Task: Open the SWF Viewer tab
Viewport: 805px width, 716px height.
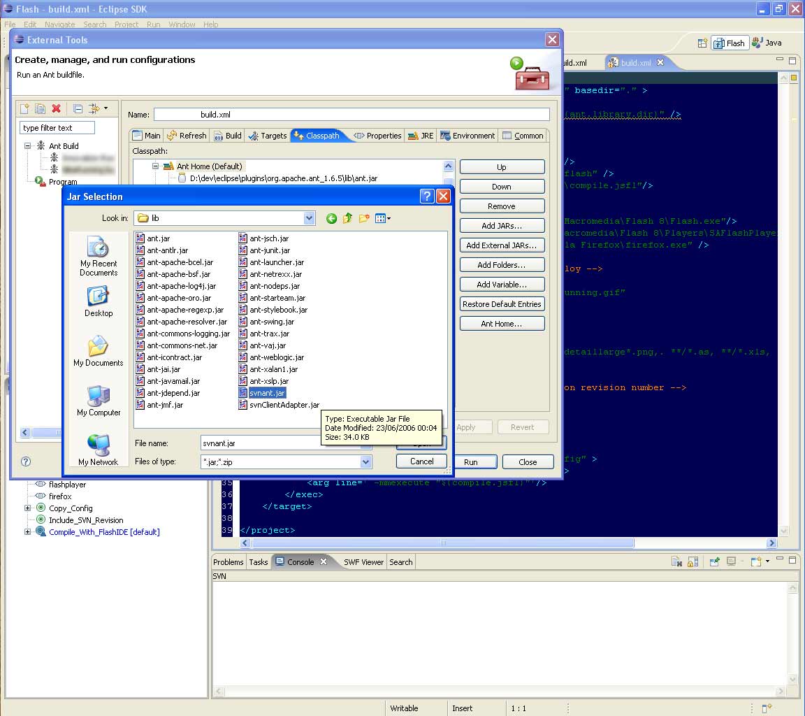Action: coord(363,562)
